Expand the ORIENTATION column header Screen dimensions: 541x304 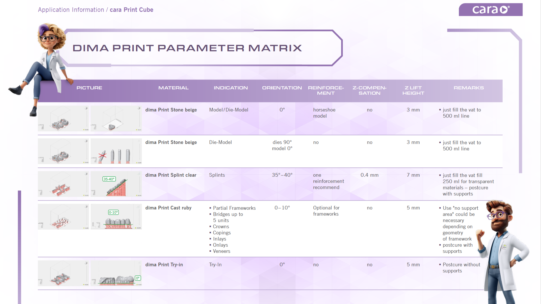pyautogui.click(x=282, y=88)
